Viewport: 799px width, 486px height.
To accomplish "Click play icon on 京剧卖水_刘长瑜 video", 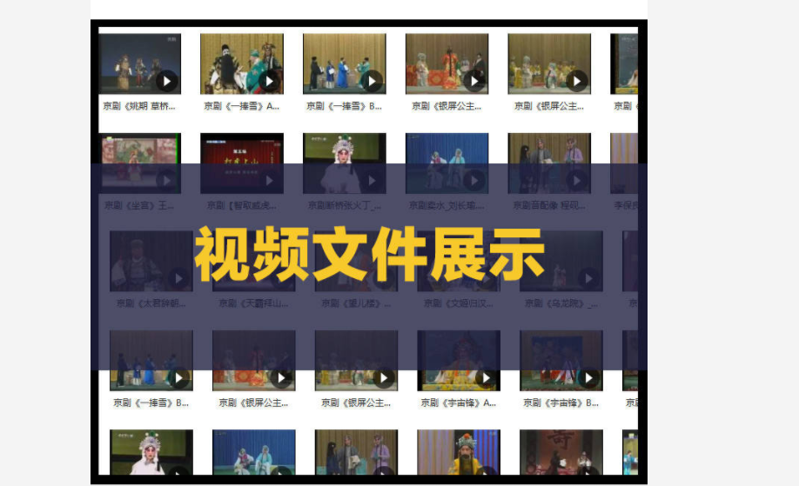I will coord(474,180).
